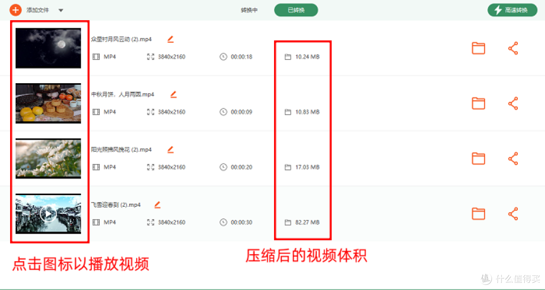This screenshot has width=545, height=290.
Task: Click the folder size icon beside 82.27 MB
Action: [x=288, y=222]
